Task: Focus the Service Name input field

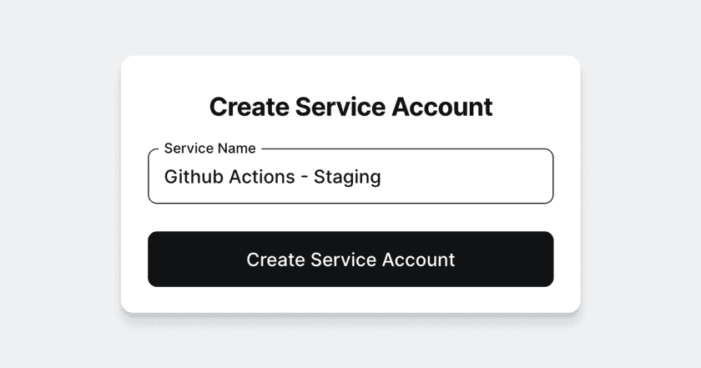Action: point(350,177)
